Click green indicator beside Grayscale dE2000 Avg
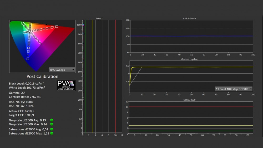Image resolution: width=263 pixels, height=148 pixels. pyautogui.click(x=52, y=120)
